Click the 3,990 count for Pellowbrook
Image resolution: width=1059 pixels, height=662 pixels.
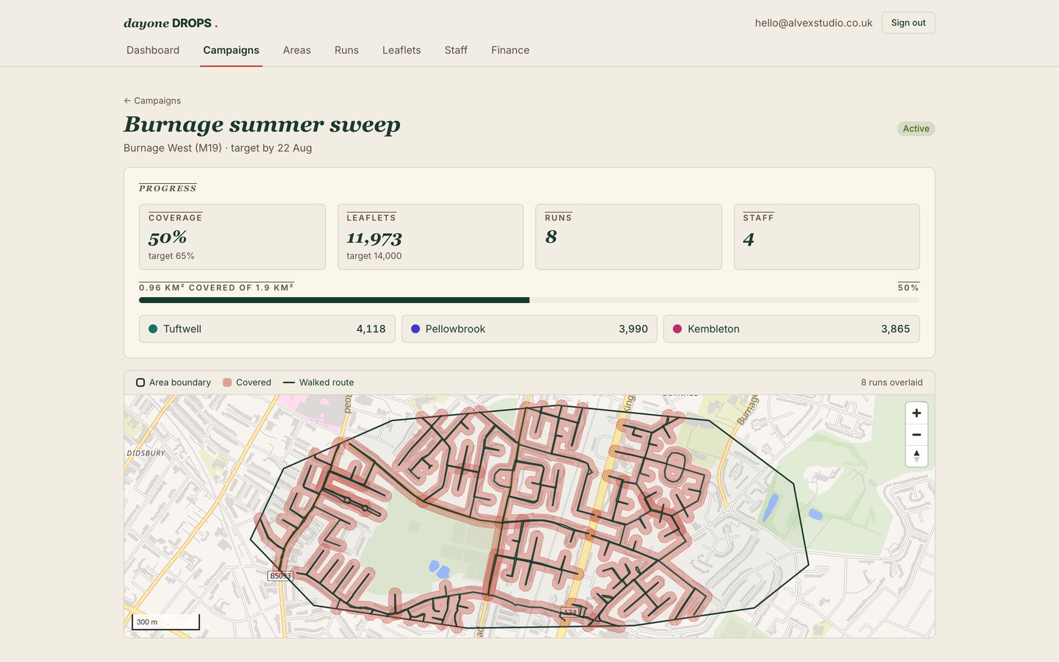tap(633, 329)
